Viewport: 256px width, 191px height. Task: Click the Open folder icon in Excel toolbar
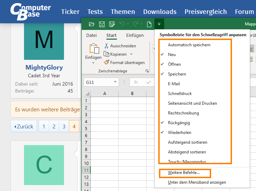click(x=91, y=24)
